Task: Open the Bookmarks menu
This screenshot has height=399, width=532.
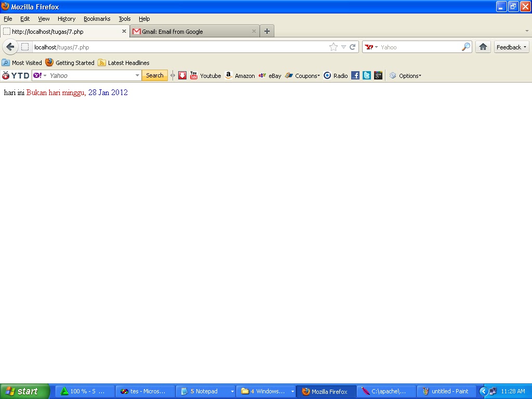Action: (x=97, y=19)
